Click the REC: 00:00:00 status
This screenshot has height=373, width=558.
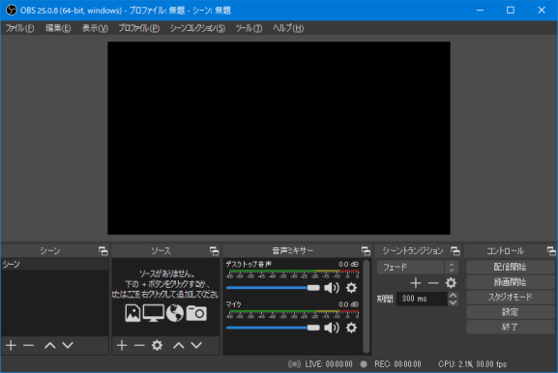click(397, 364)
